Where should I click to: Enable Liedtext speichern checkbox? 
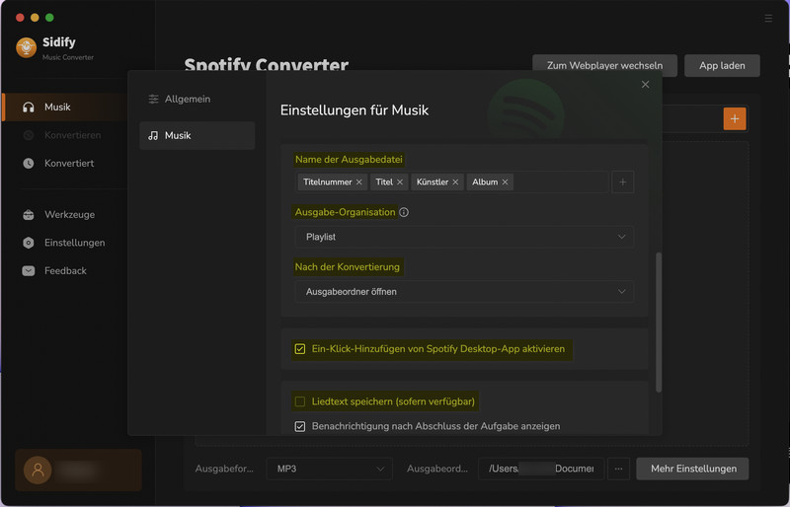coord(300,401)
